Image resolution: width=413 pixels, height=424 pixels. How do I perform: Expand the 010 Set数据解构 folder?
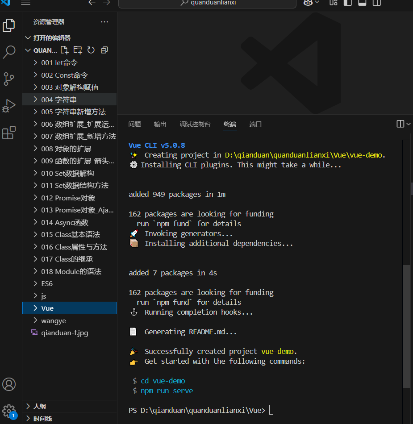pyautogui.click(x=70, y=173)
